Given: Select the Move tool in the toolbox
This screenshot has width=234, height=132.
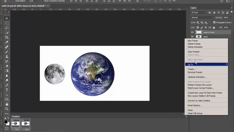Looking at the screenshot, I should pos(7,18).
